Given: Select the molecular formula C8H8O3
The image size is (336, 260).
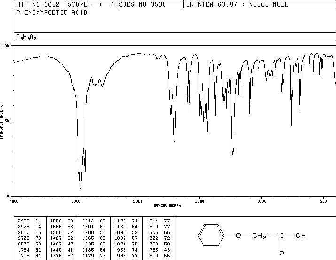Looking at the screenshot, I should pos(27,38).
